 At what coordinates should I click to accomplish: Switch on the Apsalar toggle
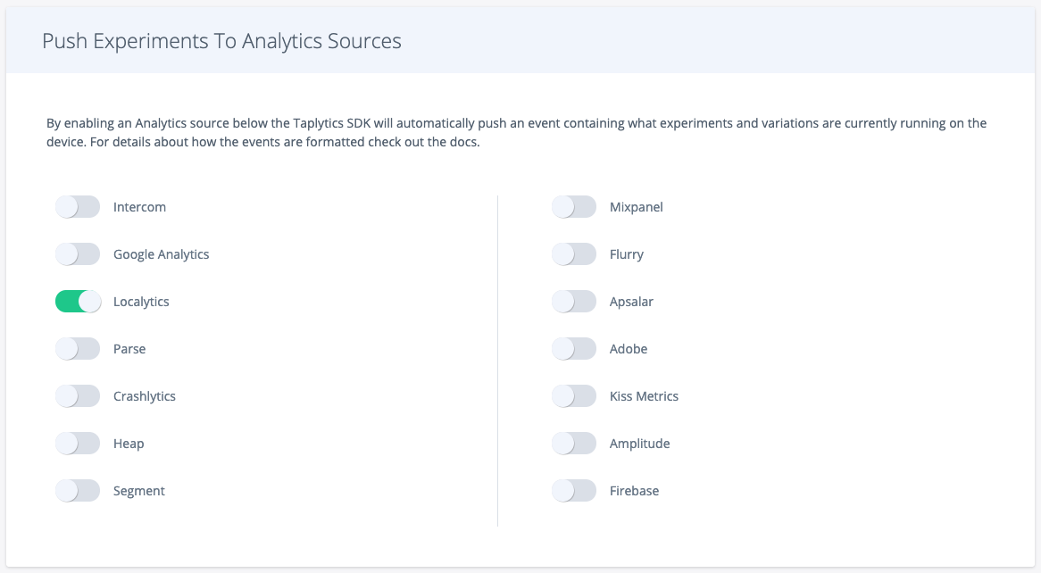tap(574, 302)
